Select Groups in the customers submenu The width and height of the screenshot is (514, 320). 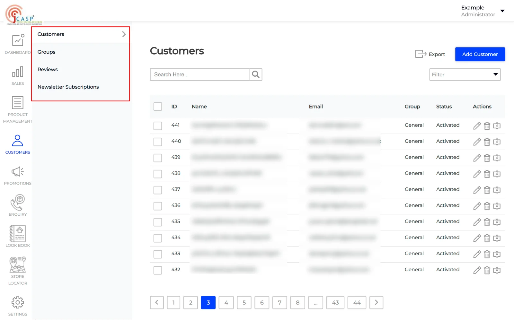coord(46,52)
